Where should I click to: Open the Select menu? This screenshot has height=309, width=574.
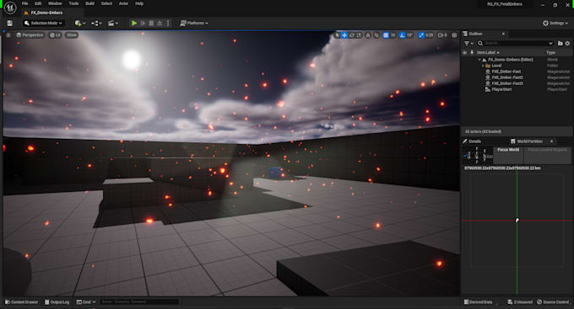pyautogui.click(x=106, y=3)
